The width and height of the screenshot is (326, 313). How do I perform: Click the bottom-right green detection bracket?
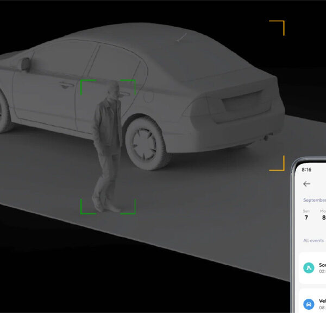click(x=131, y=210)
